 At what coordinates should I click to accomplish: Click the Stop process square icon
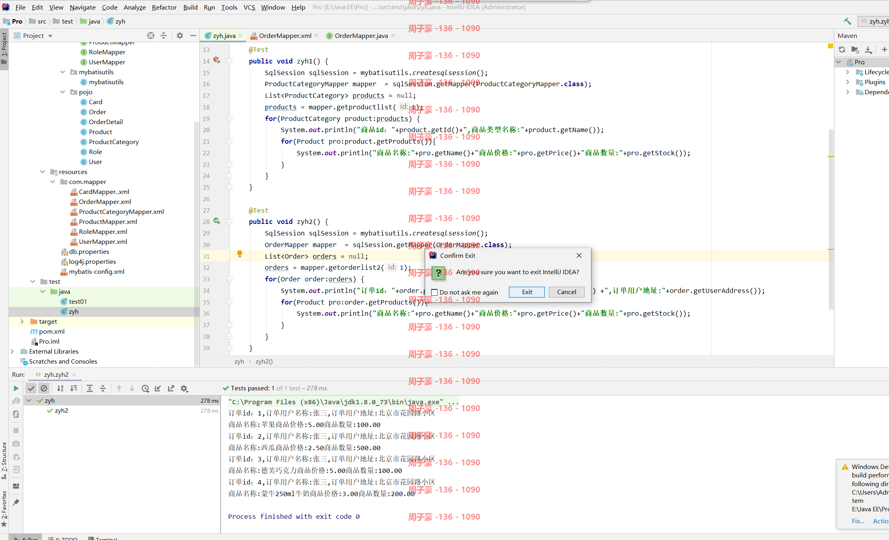[16, 431]
